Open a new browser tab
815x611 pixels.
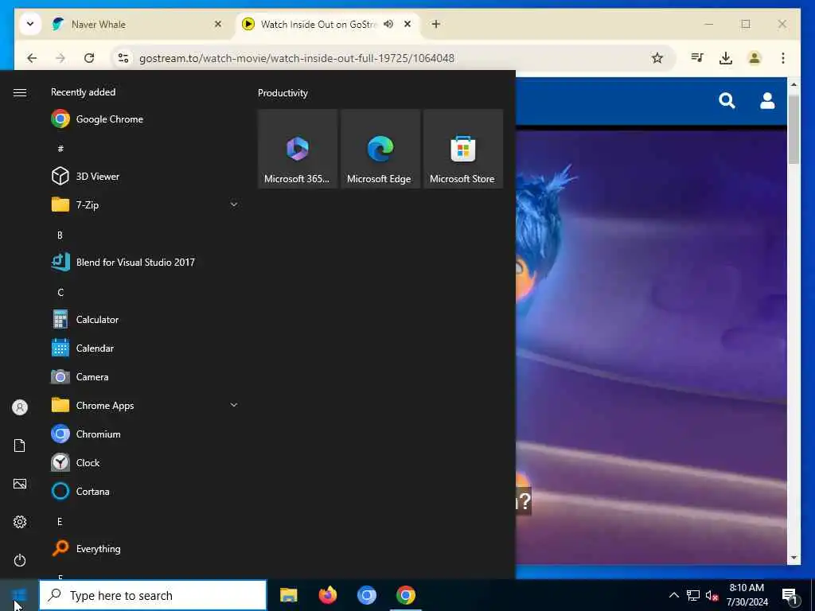pyautogui.click(x=436, y=24)
